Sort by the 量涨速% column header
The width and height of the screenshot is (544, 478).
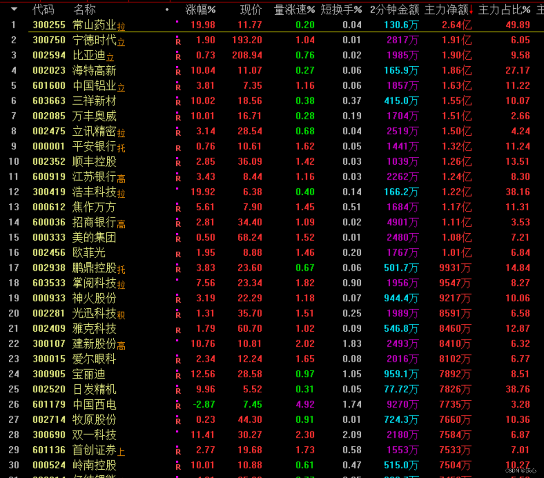[x=294, y=10]
